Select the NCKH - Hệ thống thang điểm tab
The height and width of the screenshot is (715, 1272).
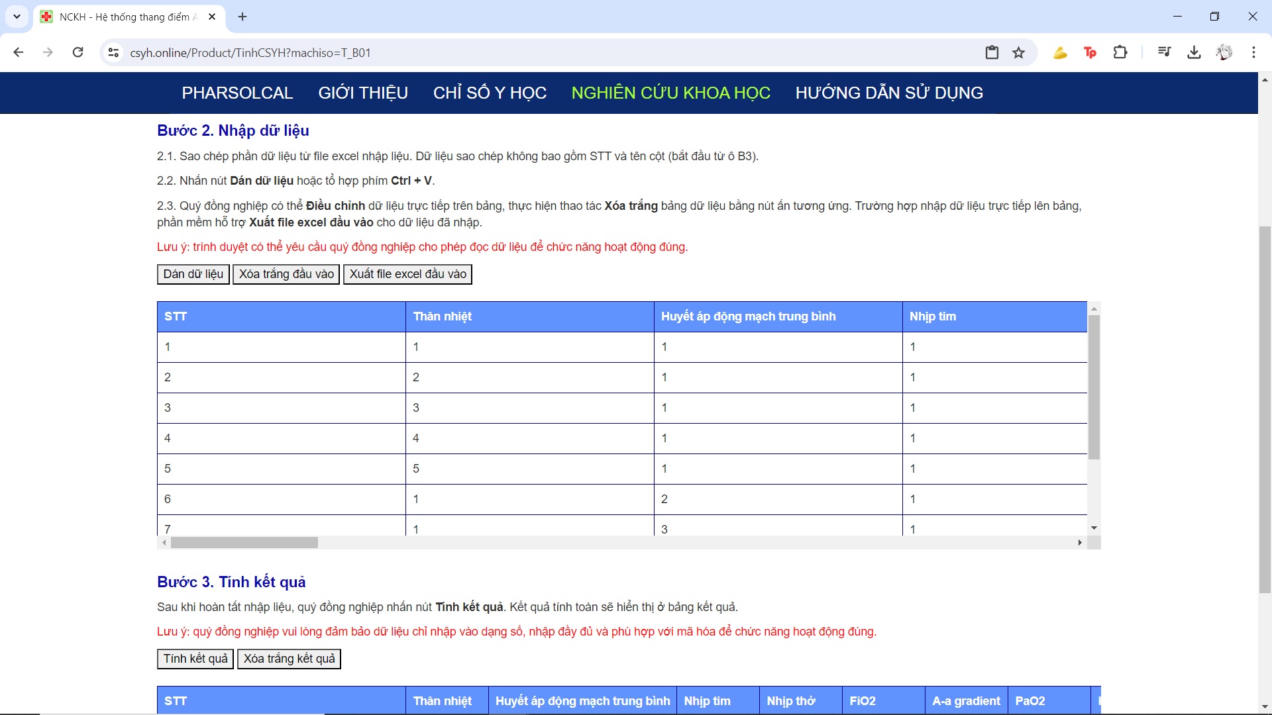click(x=129, y=17)
